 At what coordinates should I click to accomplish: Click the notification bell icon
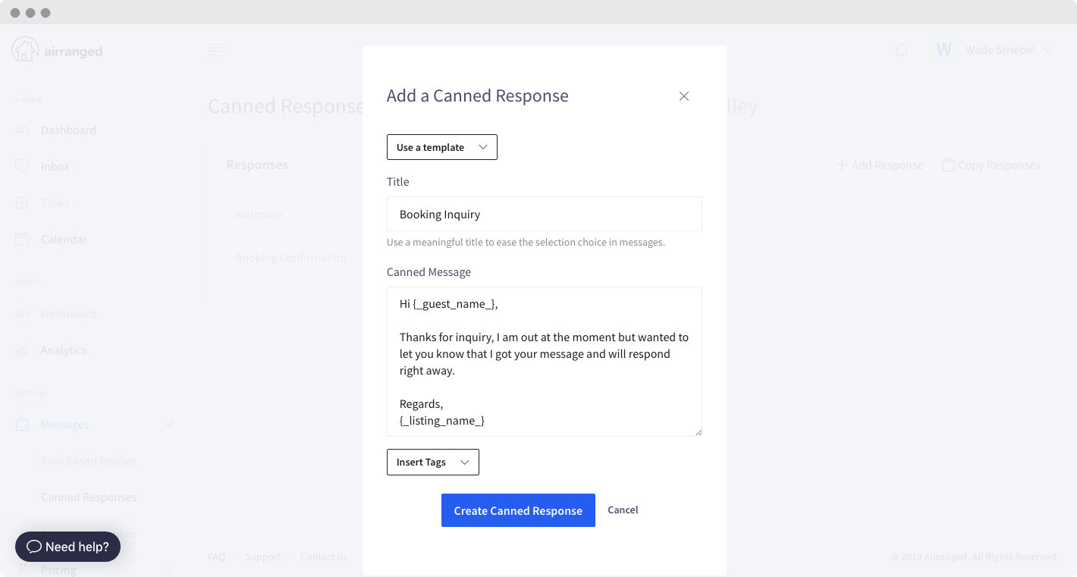point(901,50)
